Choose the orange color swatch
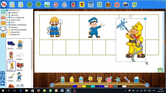The height and width of the screenshot is (93, 166). [79, 86]
